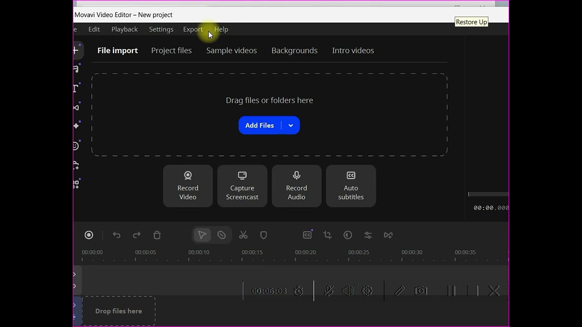
Task: Delete the selected clip with the trash icon
Action: (x=157, y=235)
